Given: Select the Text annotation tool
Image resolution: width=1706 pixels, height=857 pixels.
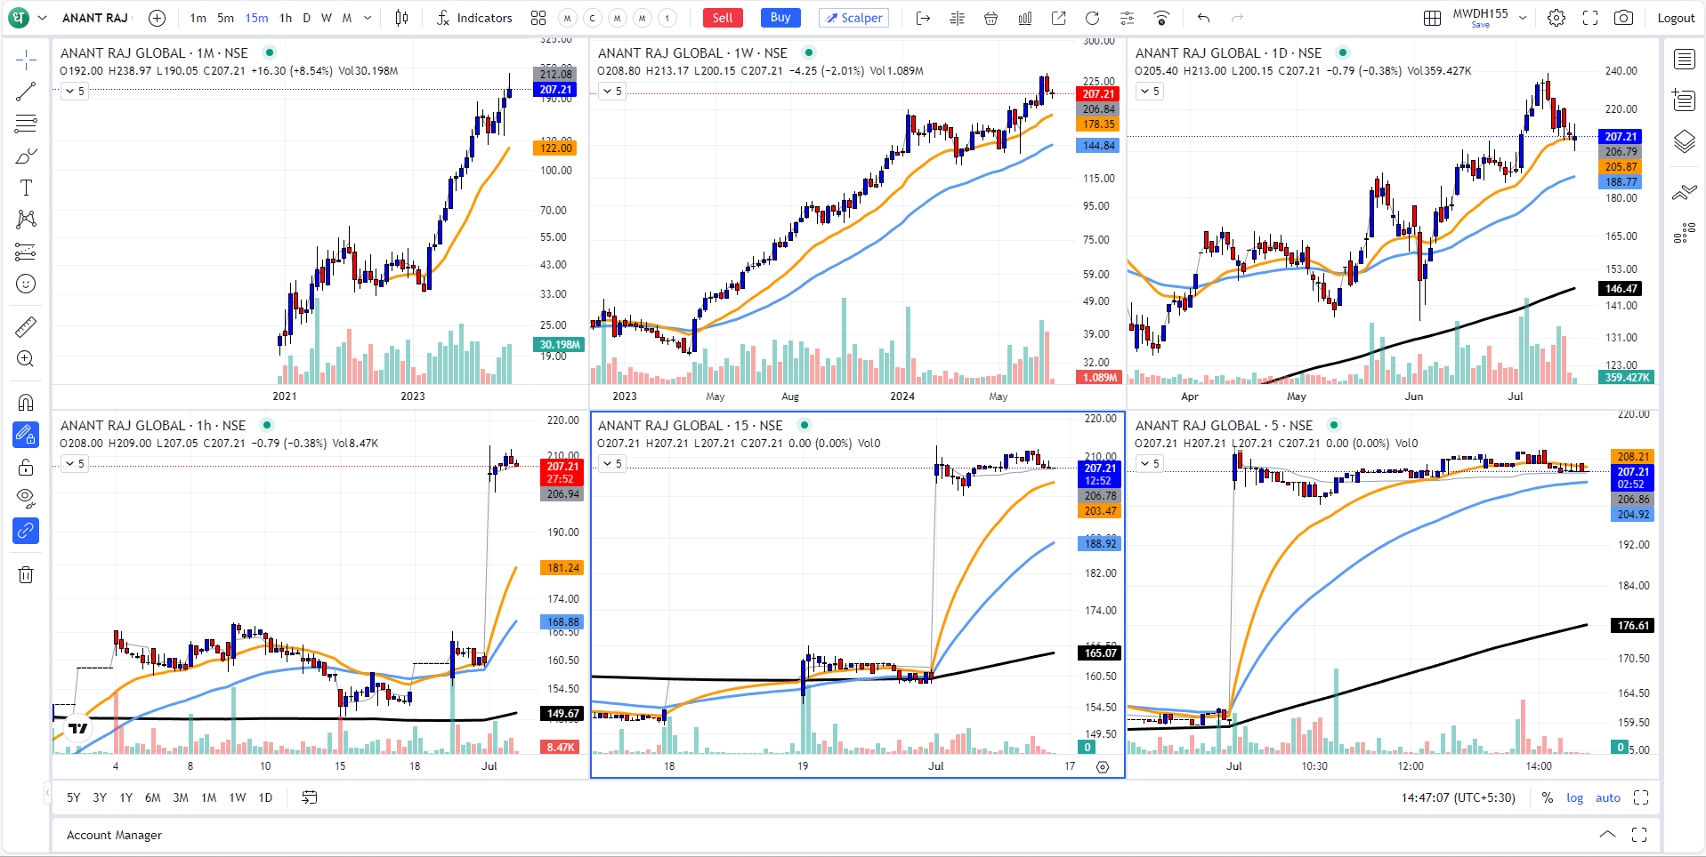Looking at the screenshot, I should click(x=26, y=188).
